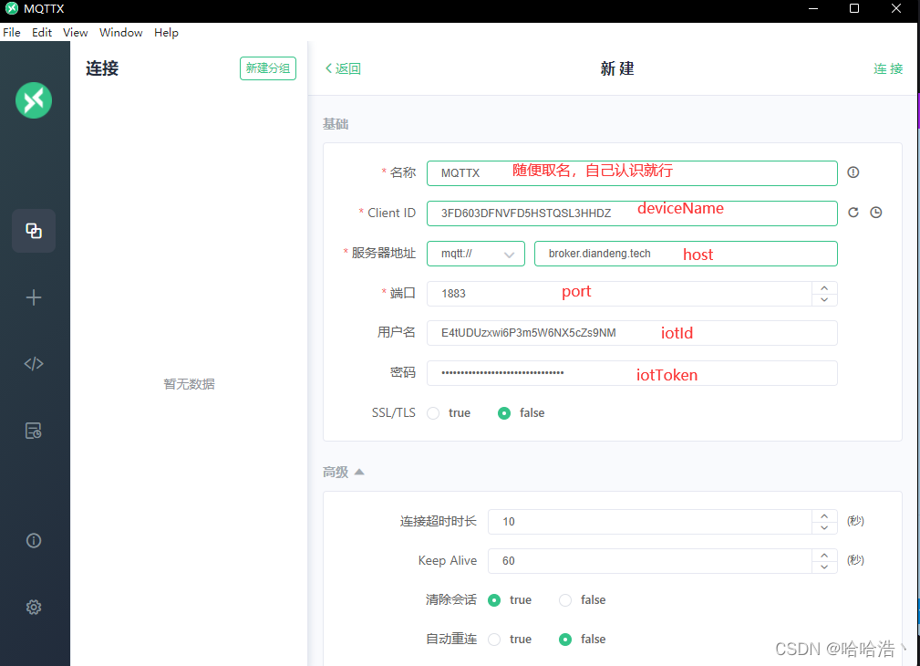Click the 暂无数据 empty list text
The image size is (920, 666).
(x=189, y=384)
